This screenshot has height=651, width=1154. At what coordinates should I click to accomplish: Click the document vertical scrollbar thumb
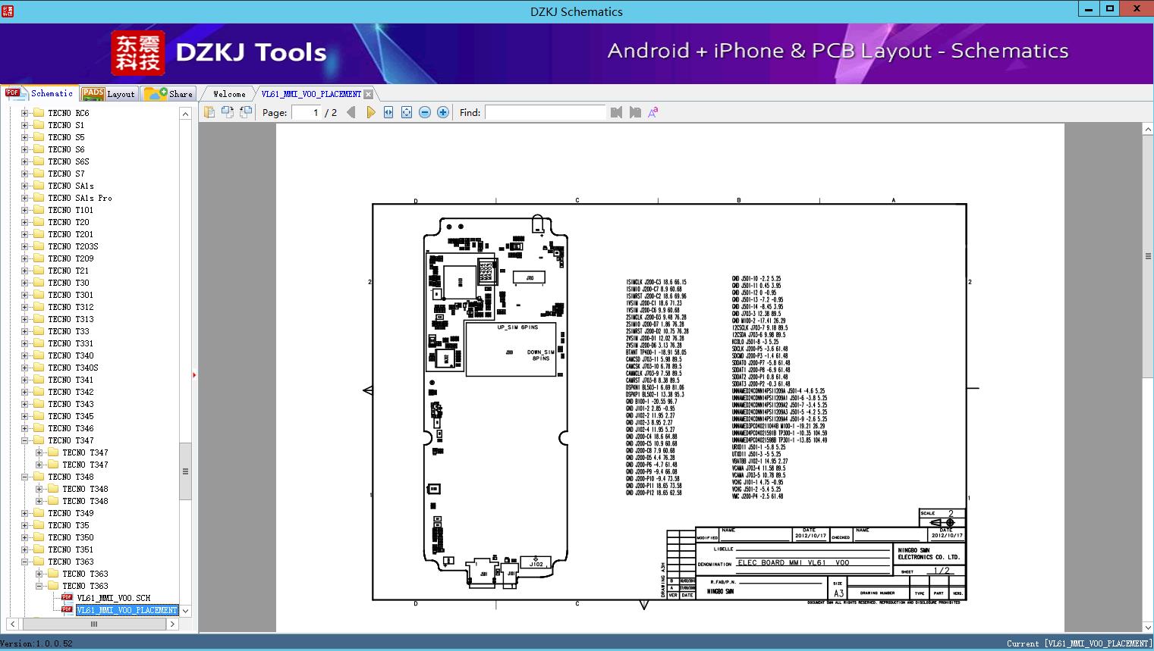pyautogui.click(x=1148, y=257)
